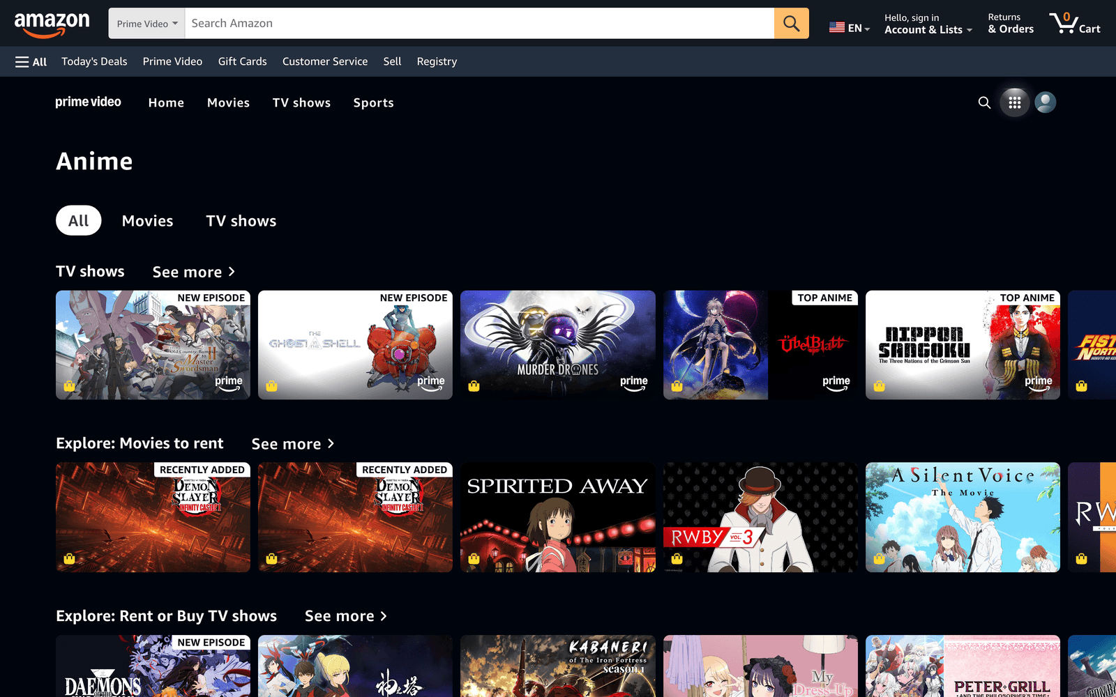Click store bag icon on first Demon Slayer card

(x=69, y=558)
